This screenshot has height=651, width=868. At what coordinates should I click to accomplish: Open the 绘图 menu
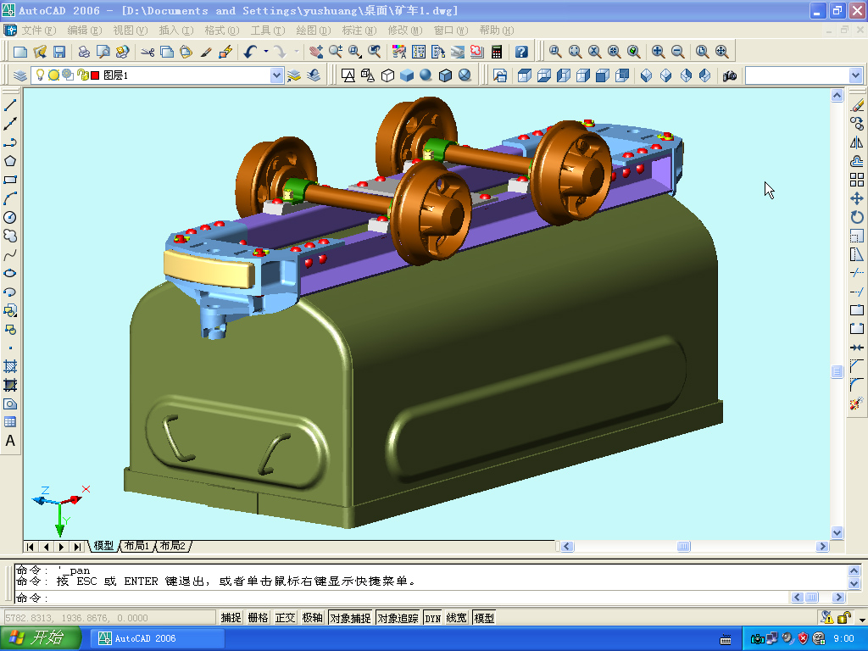click(314, 31)
